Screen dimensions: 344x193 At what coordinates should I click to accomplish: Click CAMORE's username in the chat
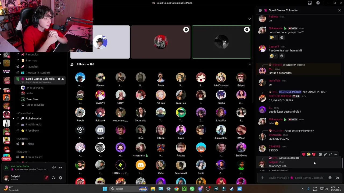(274, 147)
